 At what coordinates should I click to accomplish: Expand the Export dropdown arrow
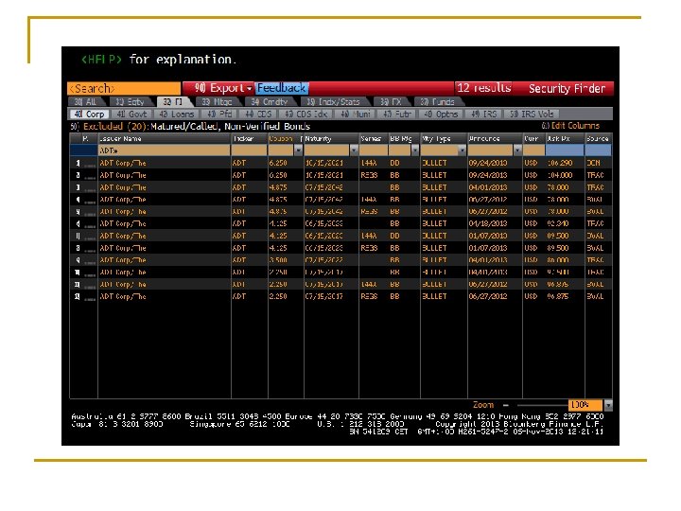[x=250, y=89]
